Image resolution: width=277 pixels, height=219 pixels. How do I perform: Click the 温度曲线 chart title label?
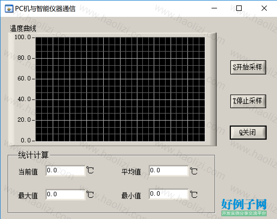[x=23, y=29]
